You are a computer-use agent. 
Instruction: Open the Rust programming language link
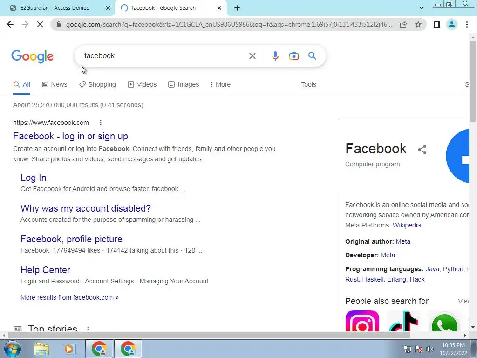pos(352,279)
